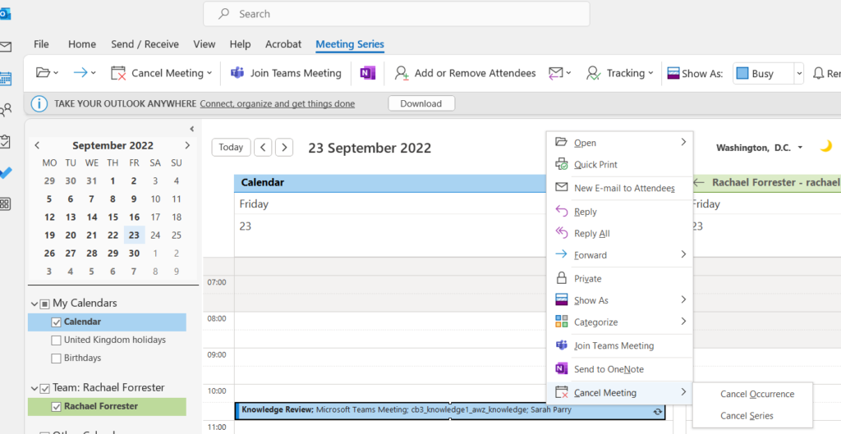This screenshot has height=434, width=841.
Task: Click the Download button
Action: coord(421,103)
